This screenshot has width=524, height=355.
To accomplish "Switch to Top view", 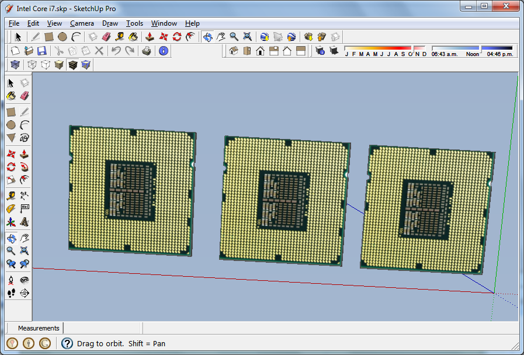I will coord(247,51).
